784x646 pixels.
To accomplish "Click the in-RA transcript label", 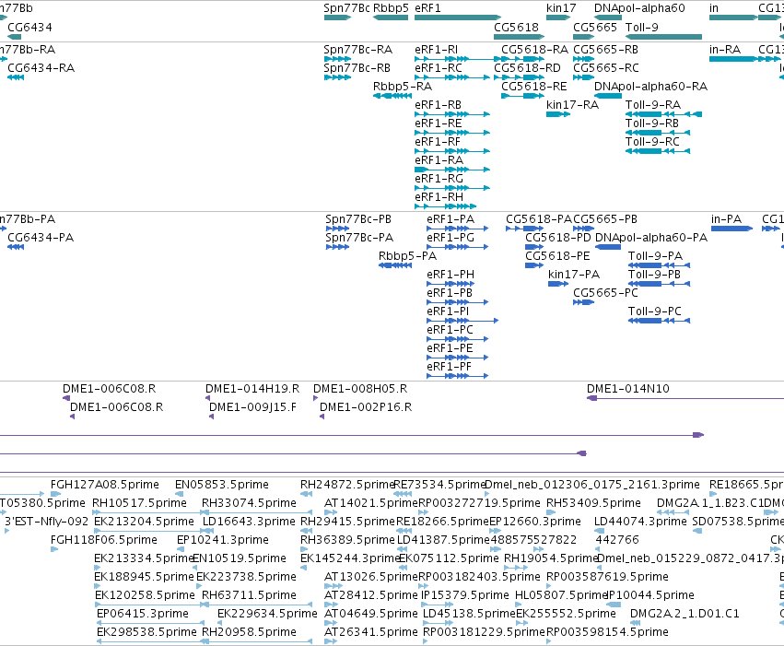I will pyautogui.click(x=724, y=49).
